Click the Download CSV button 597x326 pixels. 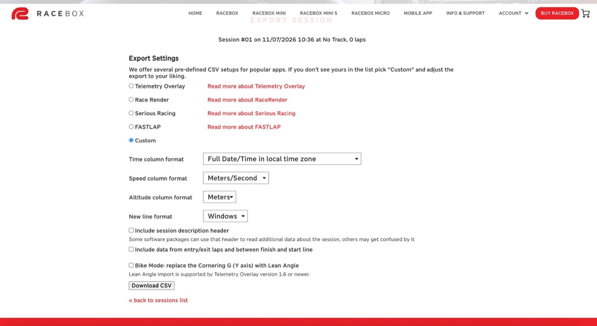tap(152, 286)
